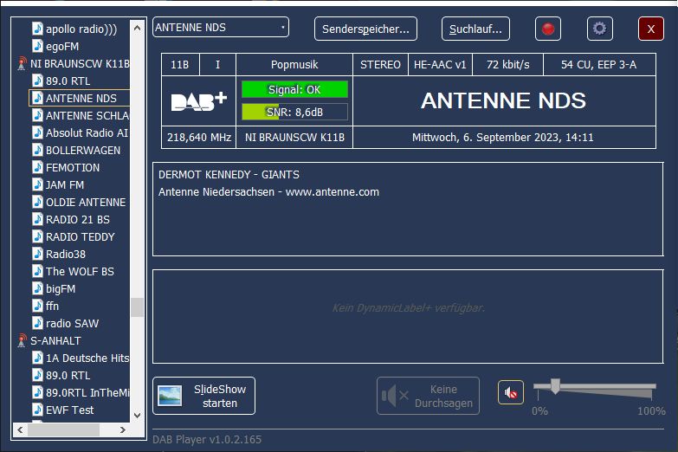Select ffn station
This screenshot has height=452, width=678.
(x=52, y=306)
